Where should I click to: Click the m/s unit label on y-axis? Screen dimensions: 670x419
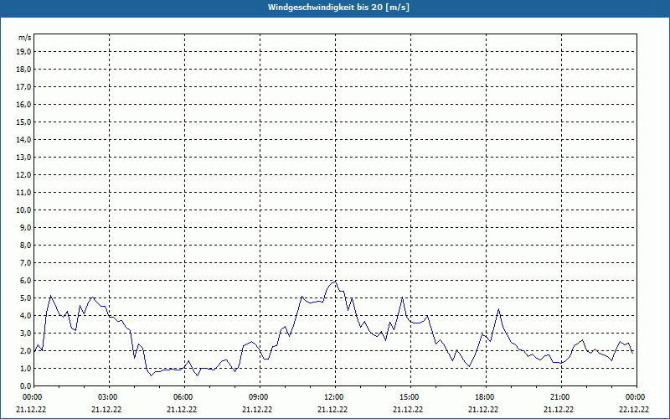click(25, 38)
